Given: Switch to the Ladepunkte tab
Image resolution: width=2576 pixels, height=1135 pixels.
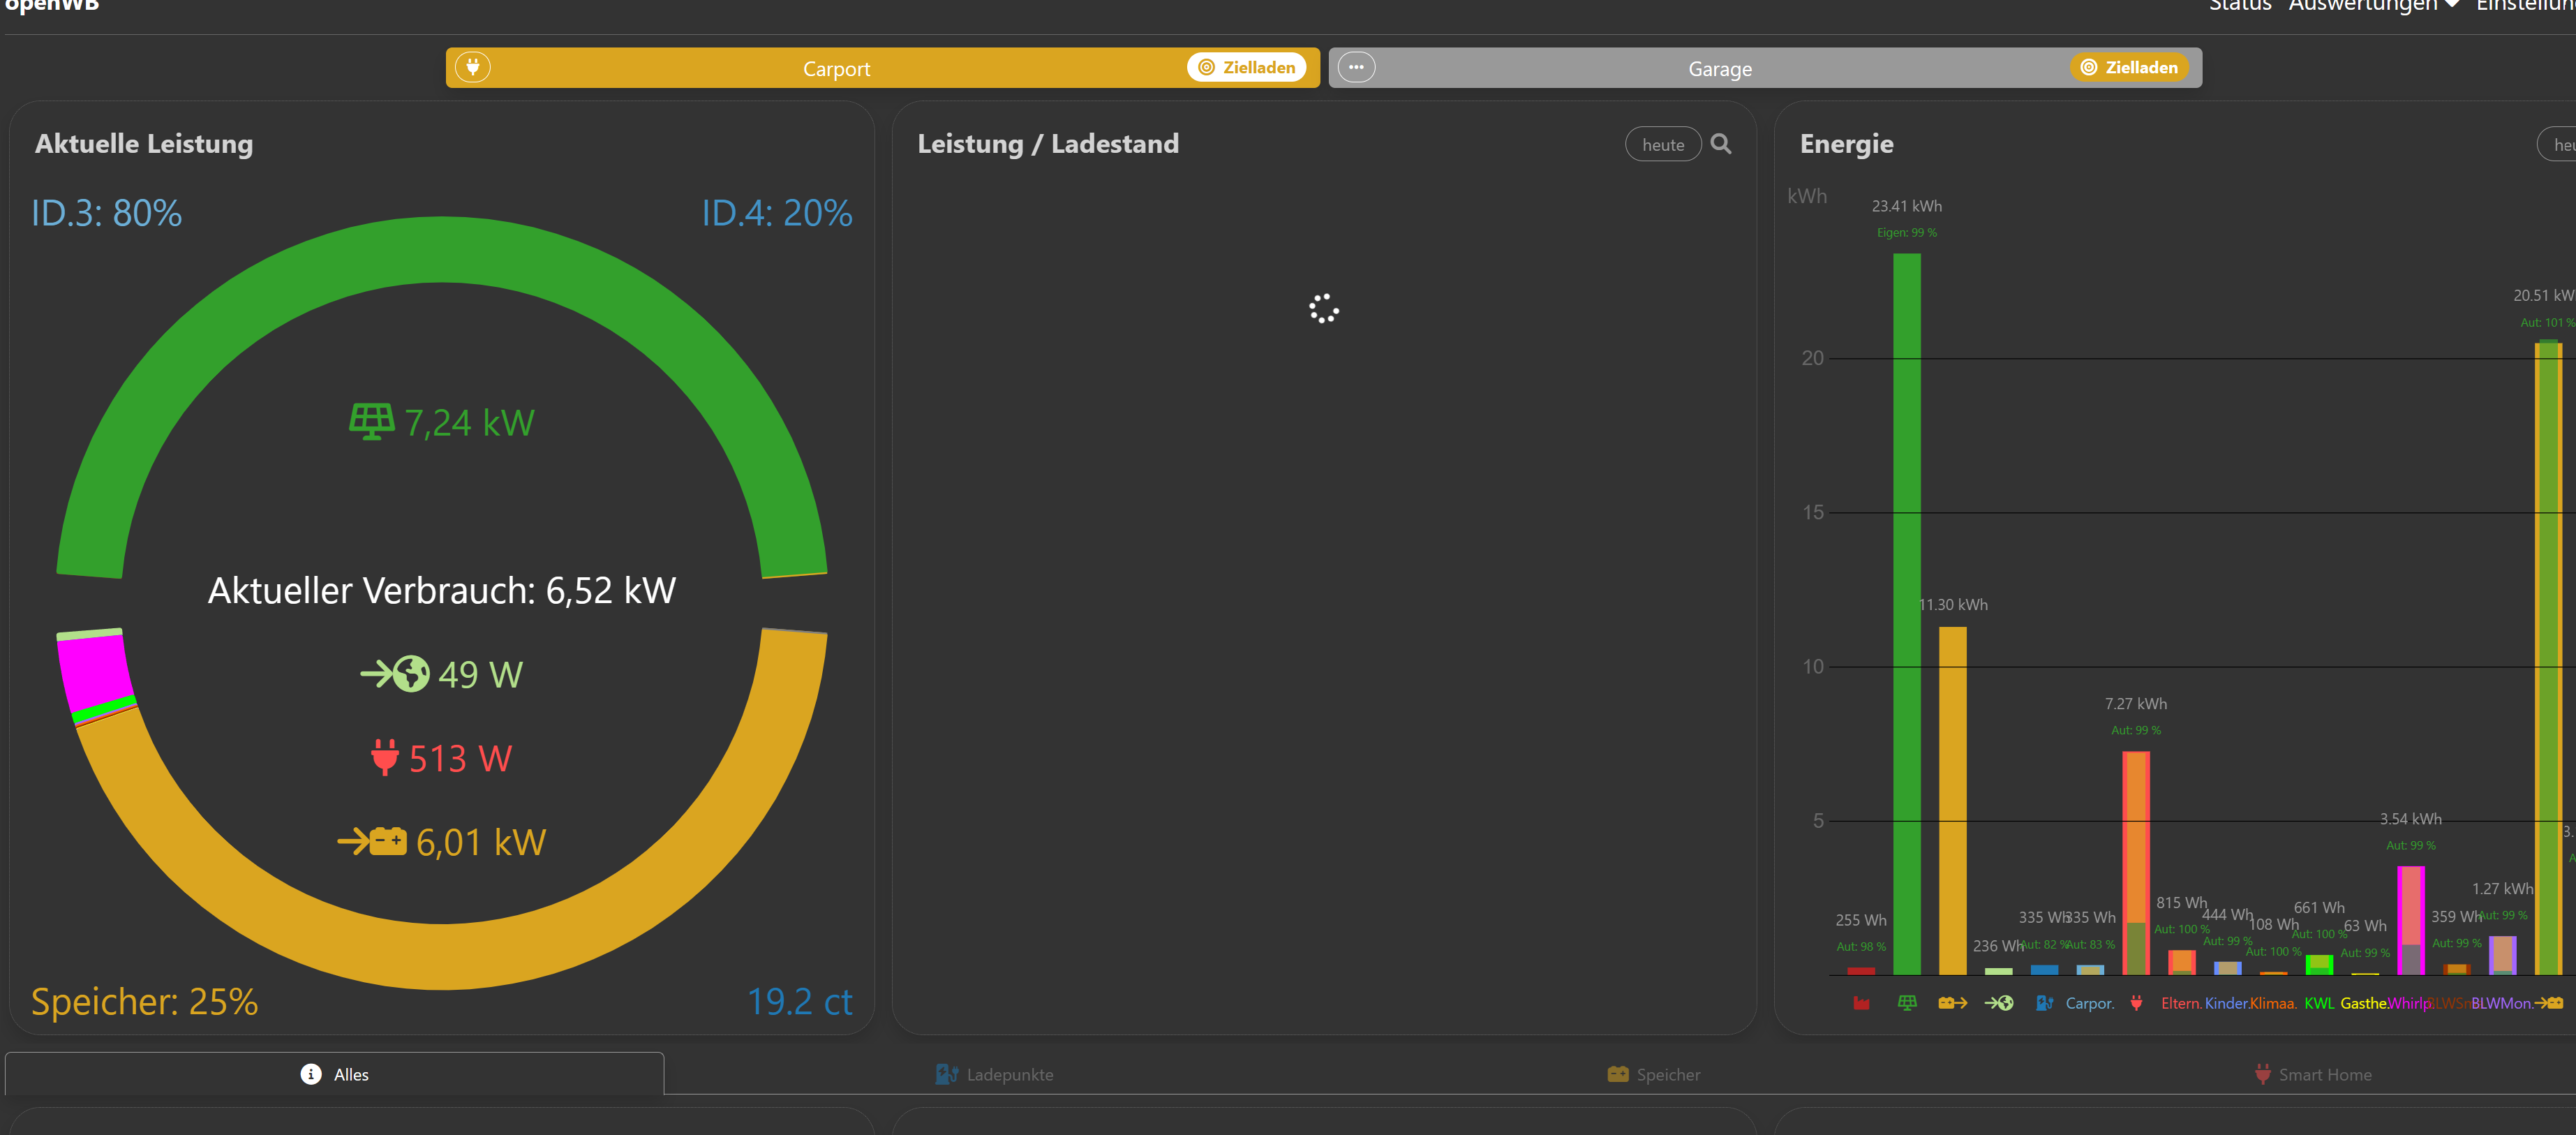Looking at the screenshot, I should point(994,1074).
